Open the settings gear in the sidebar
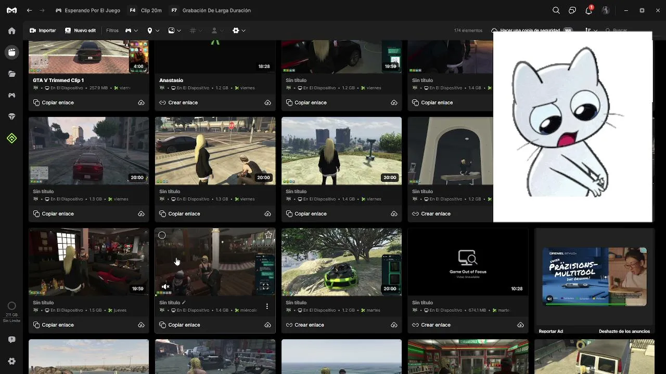 (11, 361)
